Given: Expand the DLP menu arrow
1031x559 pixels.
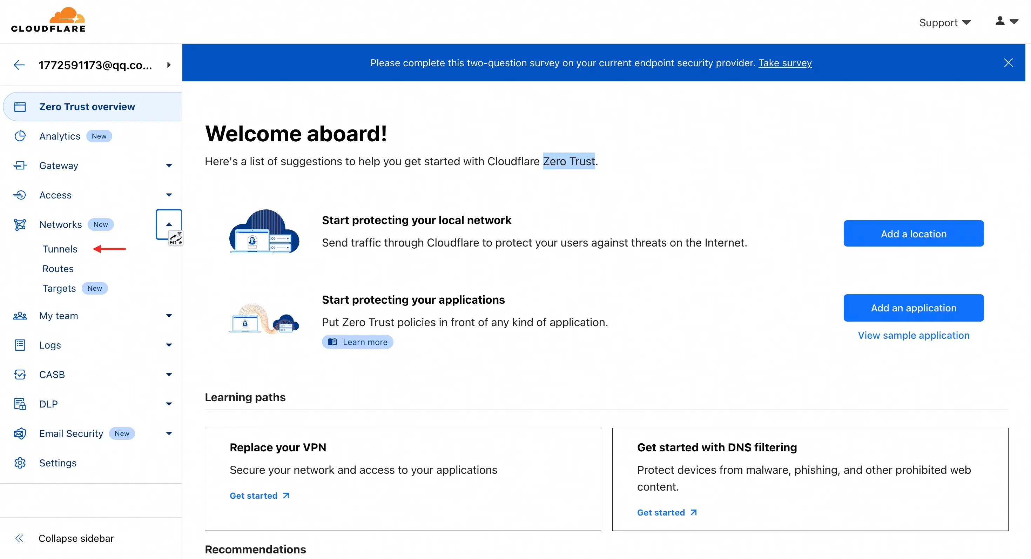Looking at the screenshot, I should [x=169, y=404].
